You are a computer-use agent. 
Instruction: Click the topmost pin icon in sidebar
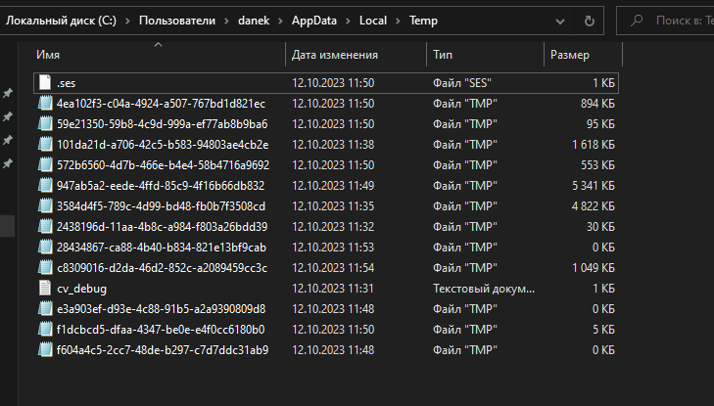click(x=8, y=93)
